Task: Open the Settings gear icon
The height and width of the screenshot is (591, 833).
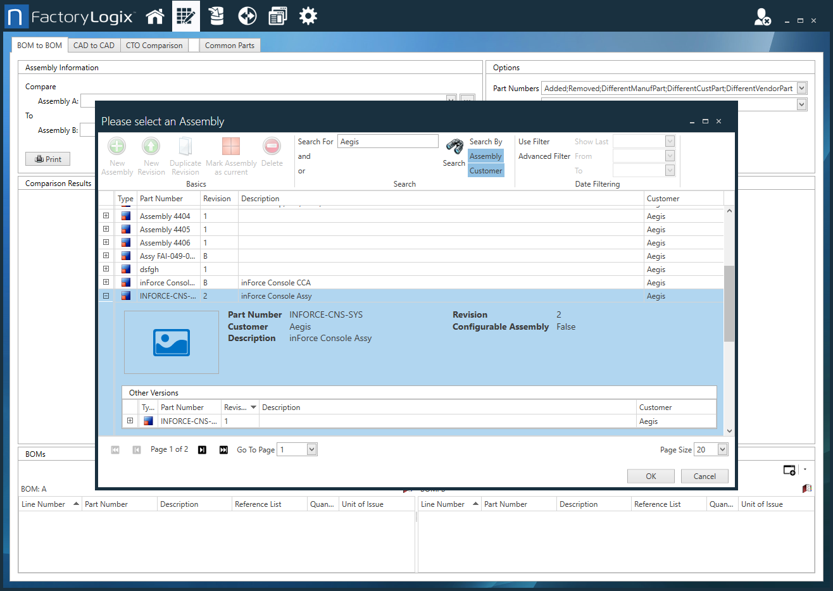Action: click(308, 16)
